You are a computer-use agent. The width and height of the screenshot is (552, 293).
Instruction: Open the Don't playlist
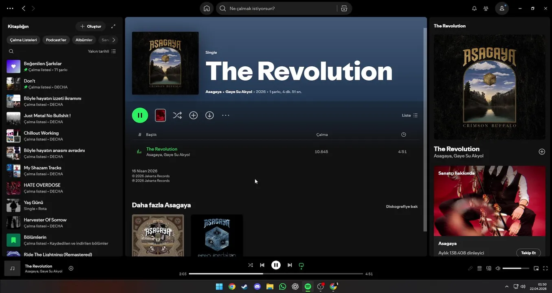click(63, 84)
